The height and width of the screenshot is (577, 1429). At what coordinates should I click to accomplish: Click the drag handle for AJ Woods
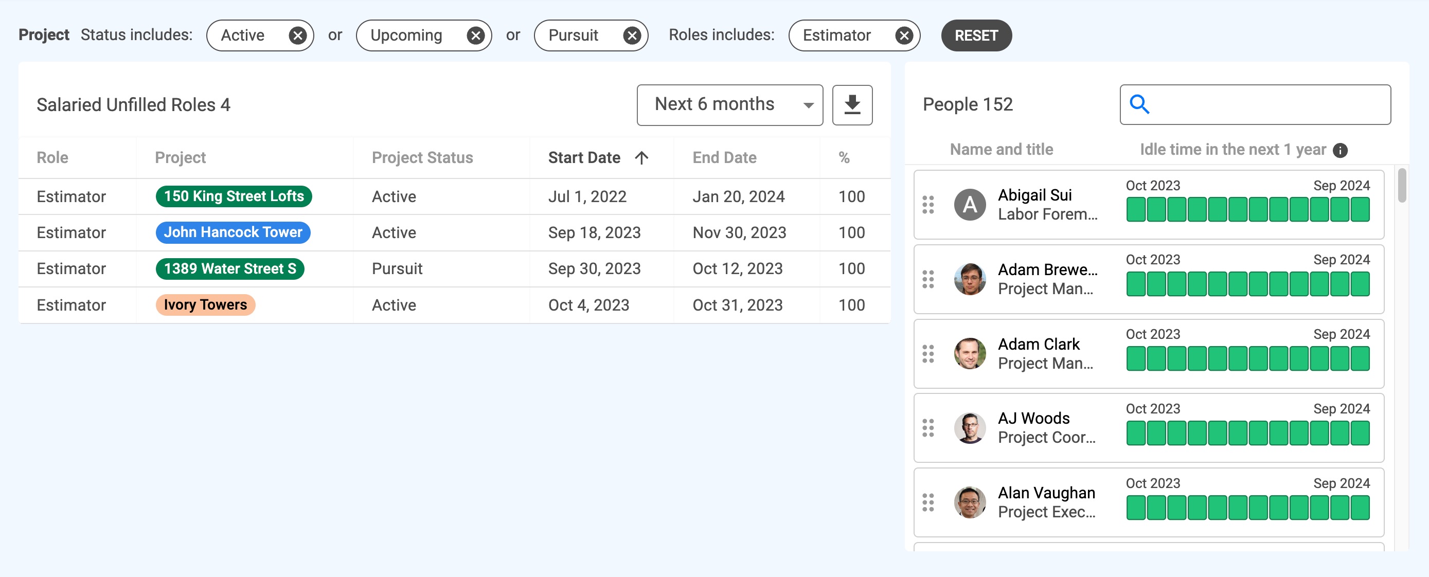929,428
